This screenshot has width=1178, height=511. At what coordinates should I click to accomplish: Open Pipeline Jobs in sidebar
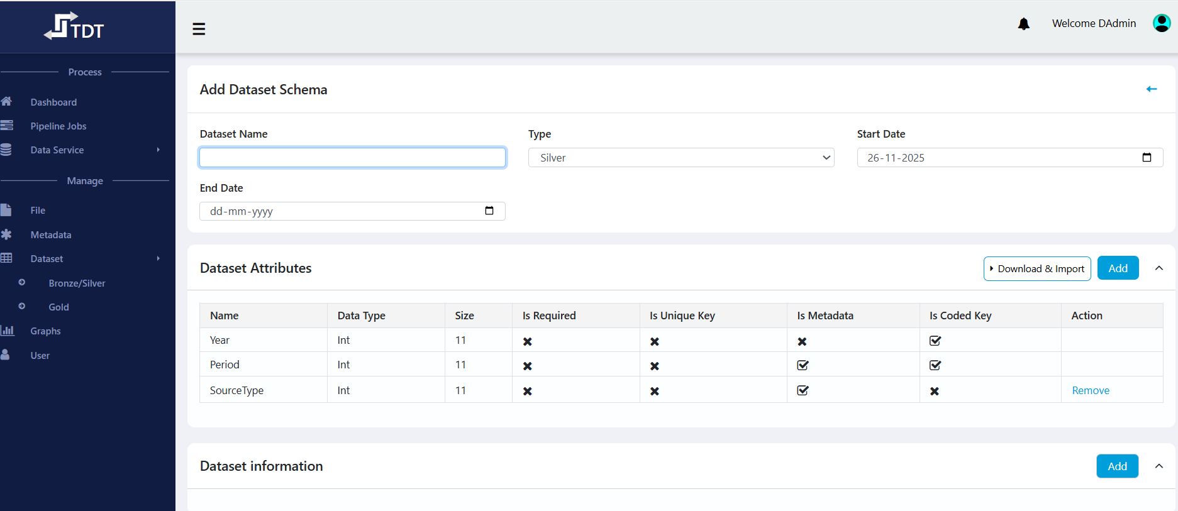[58, 126]
